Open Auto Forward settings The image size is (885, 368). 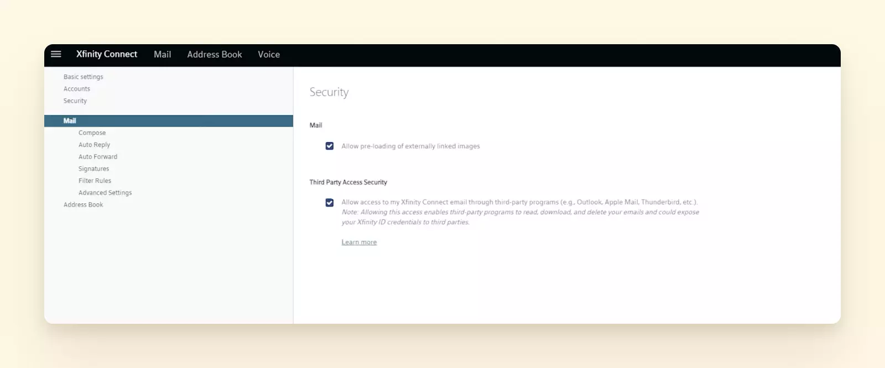point(98,157)
